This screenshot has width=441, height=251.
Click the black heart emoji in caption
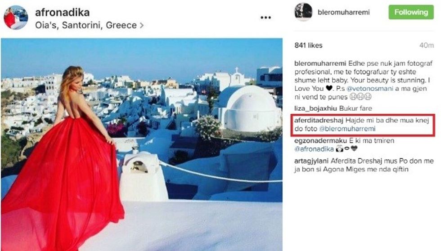pos(329,88)
